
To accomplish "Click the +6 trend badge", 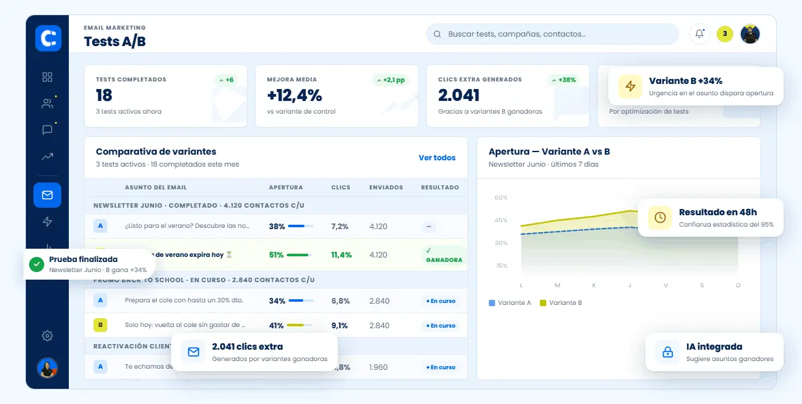I will (x=226, y=80).
